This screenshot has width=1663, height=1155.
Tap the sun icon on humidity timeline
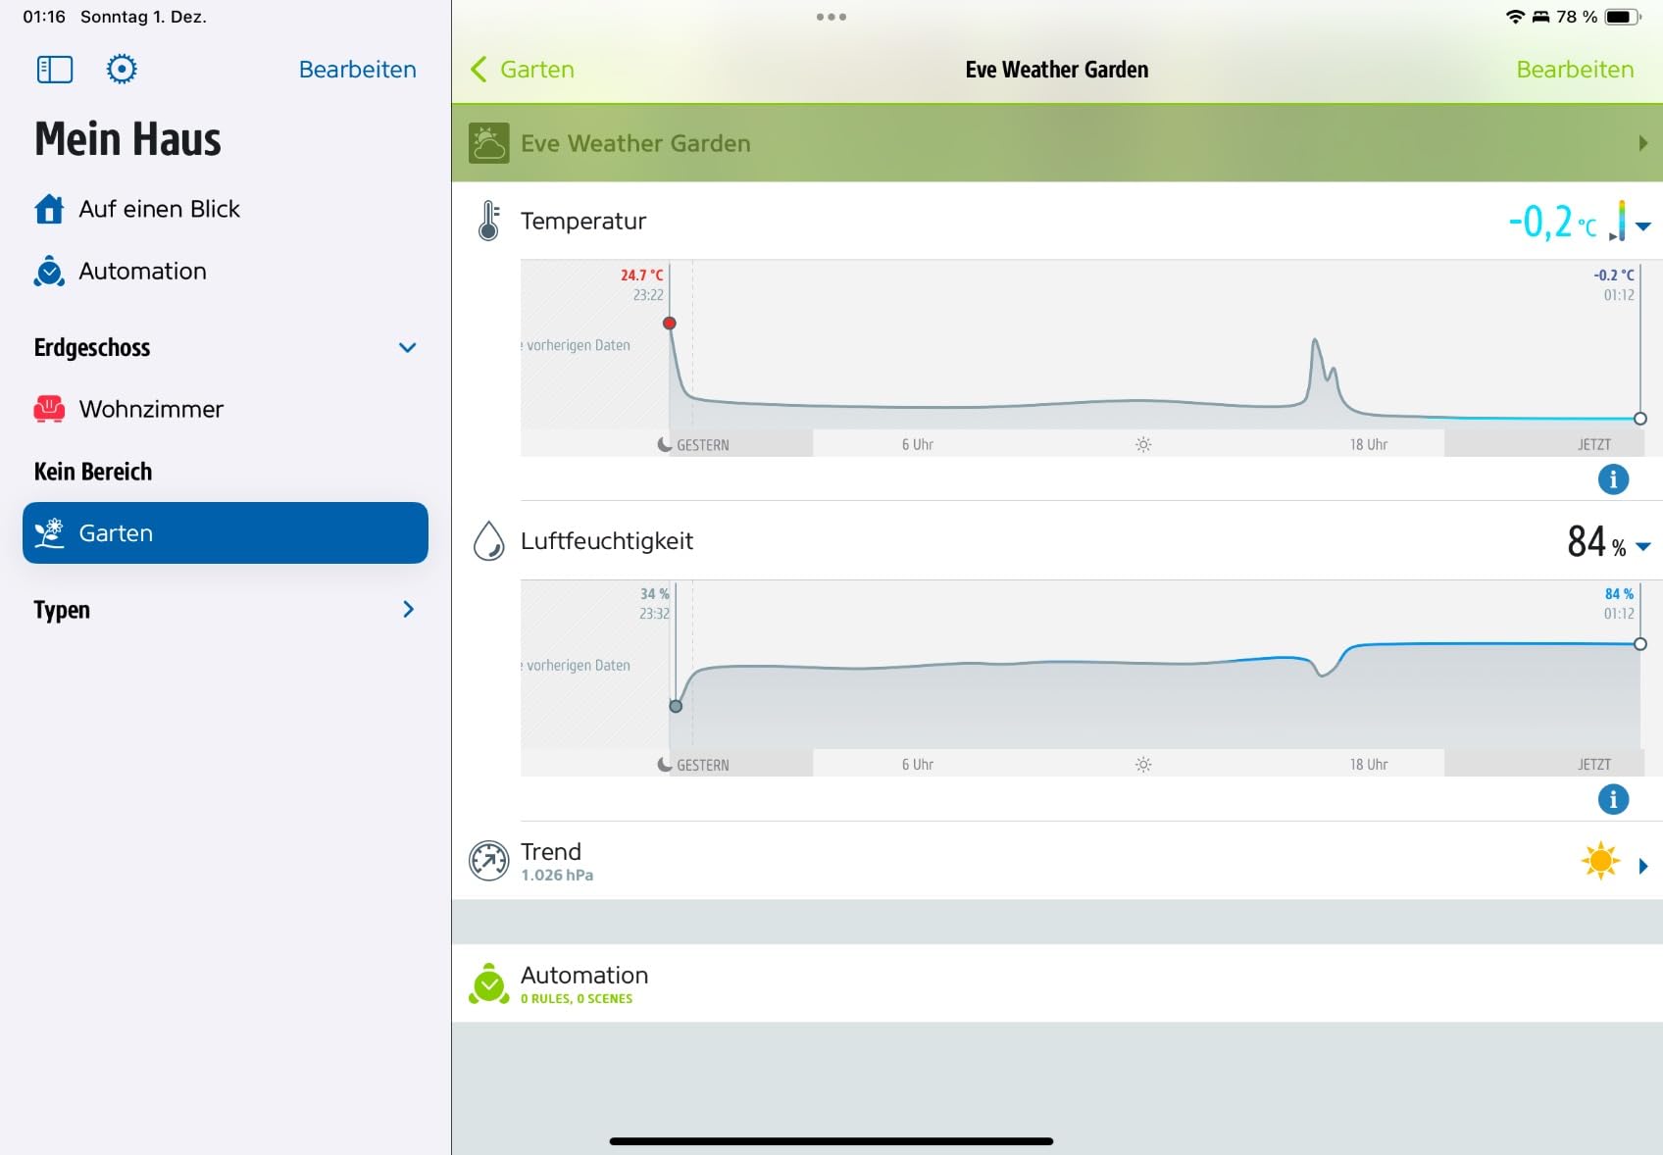tap(1143, 765)
